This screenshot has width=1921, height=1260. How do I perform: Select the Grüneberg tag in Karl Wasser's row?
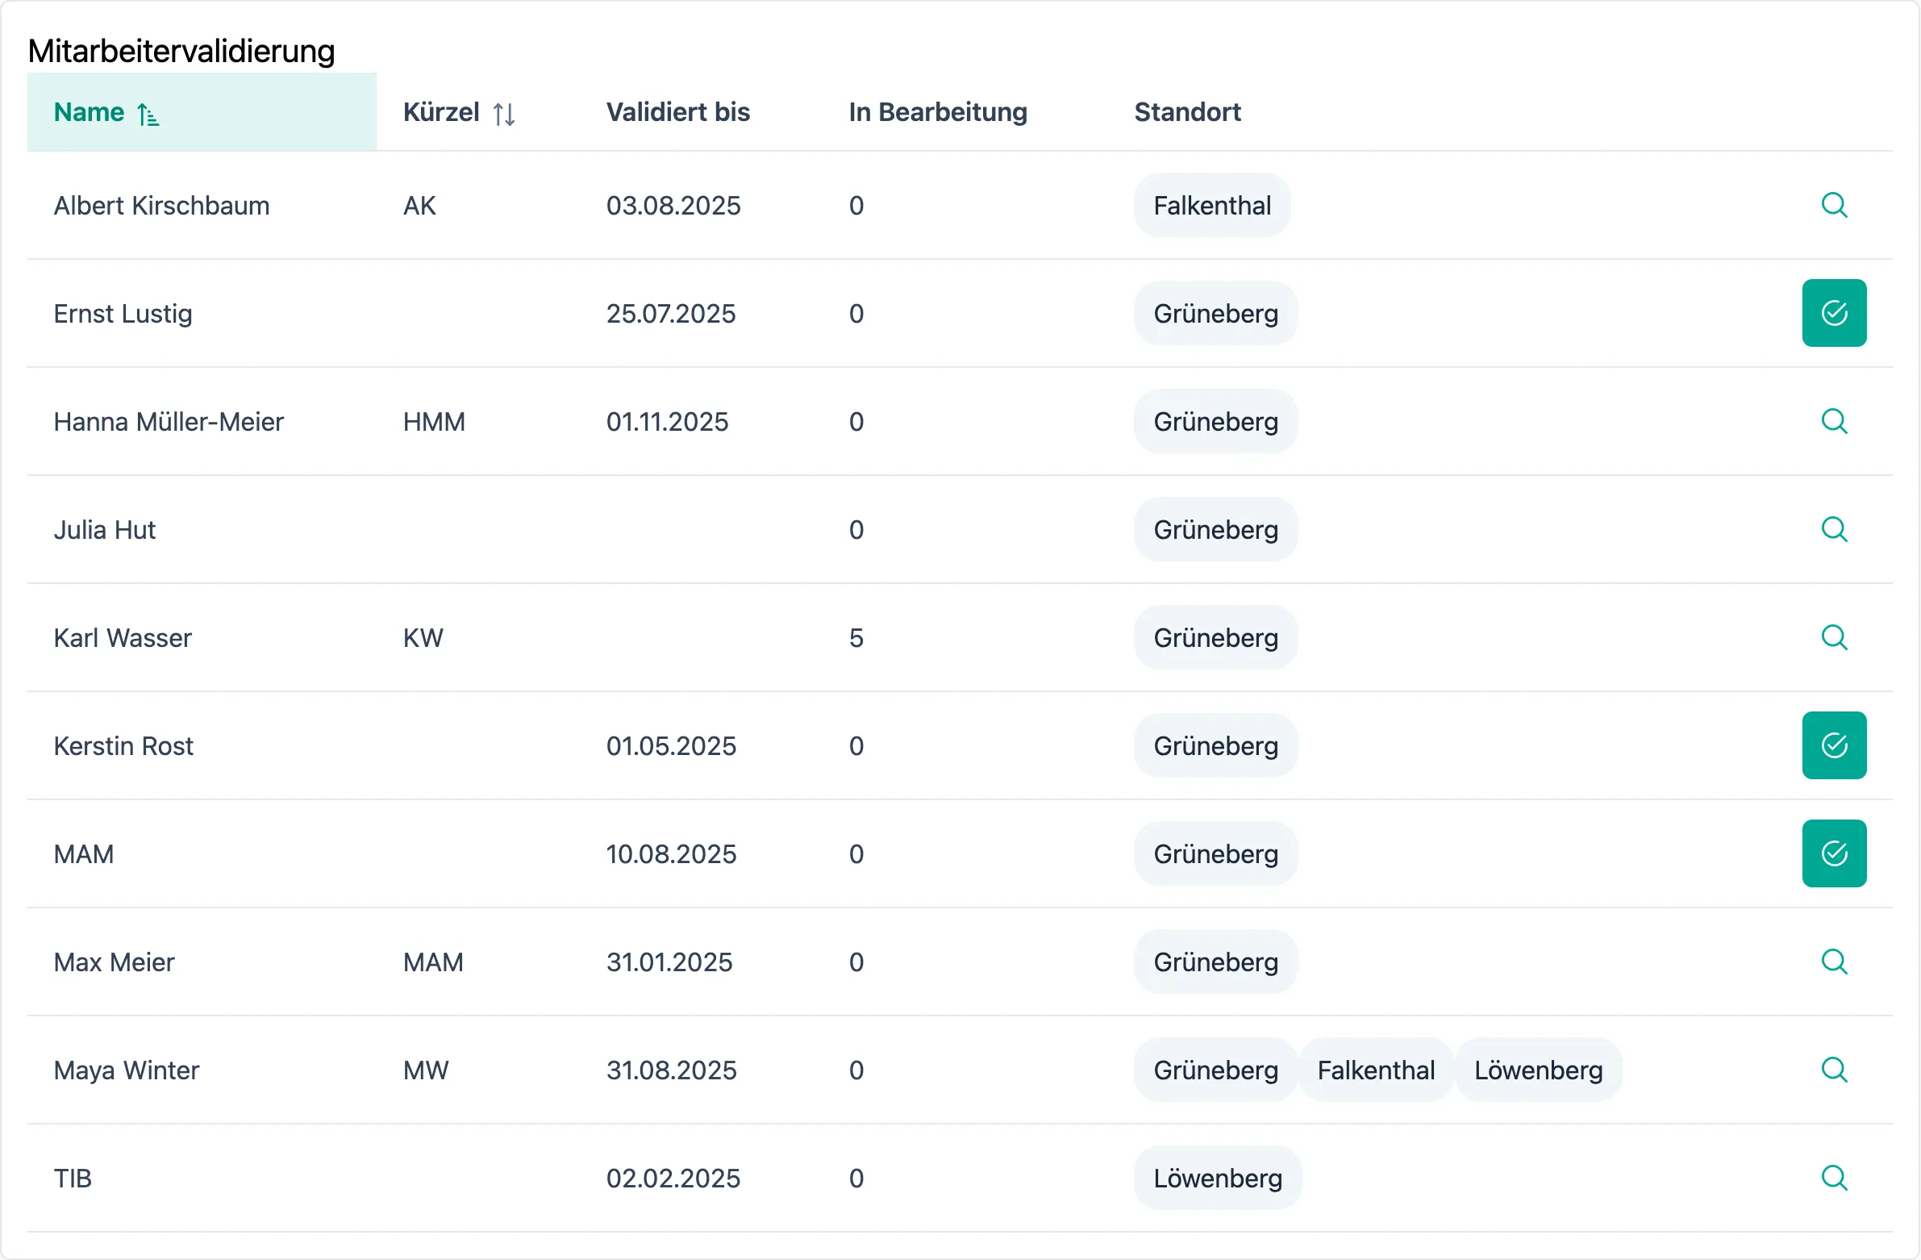(x=1215, y=637)
